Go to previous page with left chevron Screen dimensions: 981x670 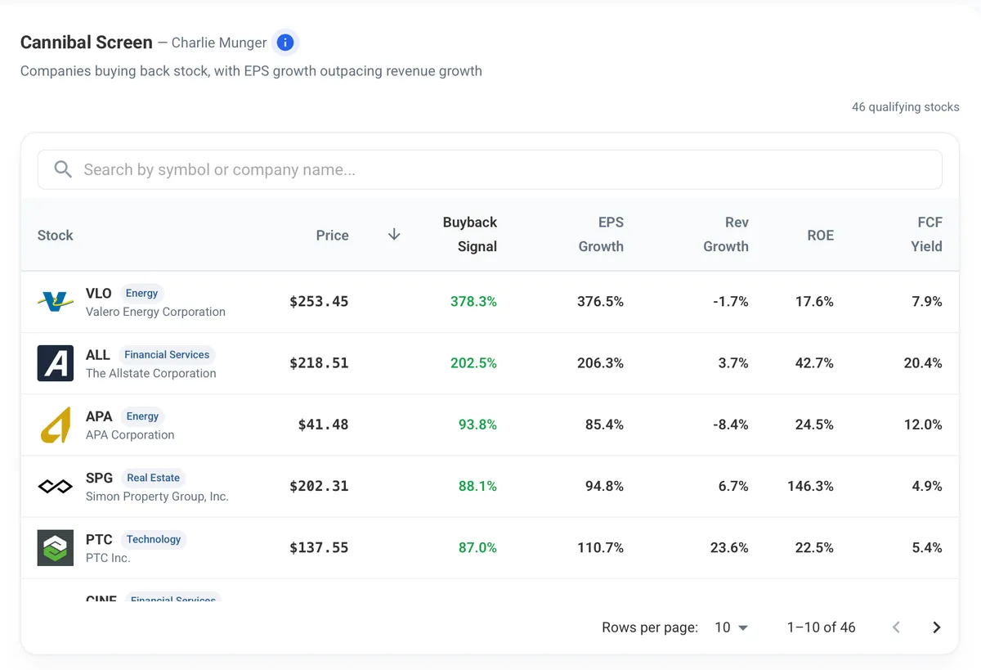click(896, 627)
